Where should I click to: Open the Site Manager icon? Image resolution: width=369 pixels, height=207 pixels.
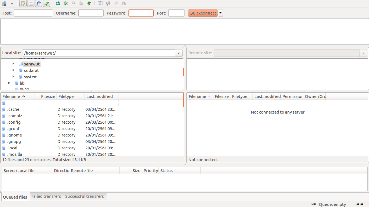[4, 4]
